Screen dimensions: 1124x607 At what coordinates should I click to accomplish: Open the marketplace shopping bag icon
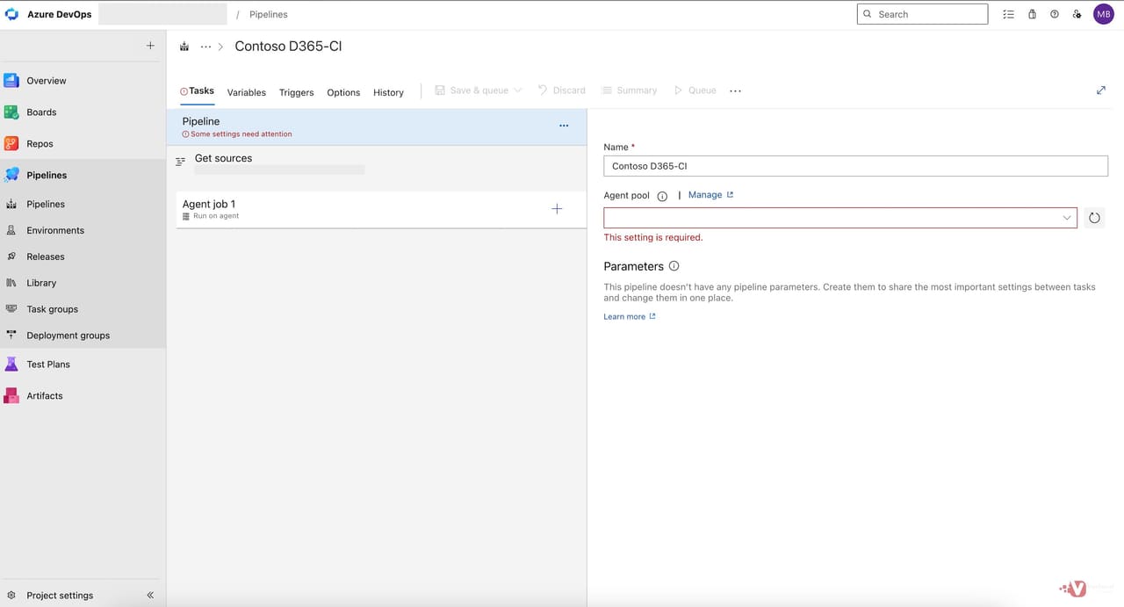pos(1032,14)
